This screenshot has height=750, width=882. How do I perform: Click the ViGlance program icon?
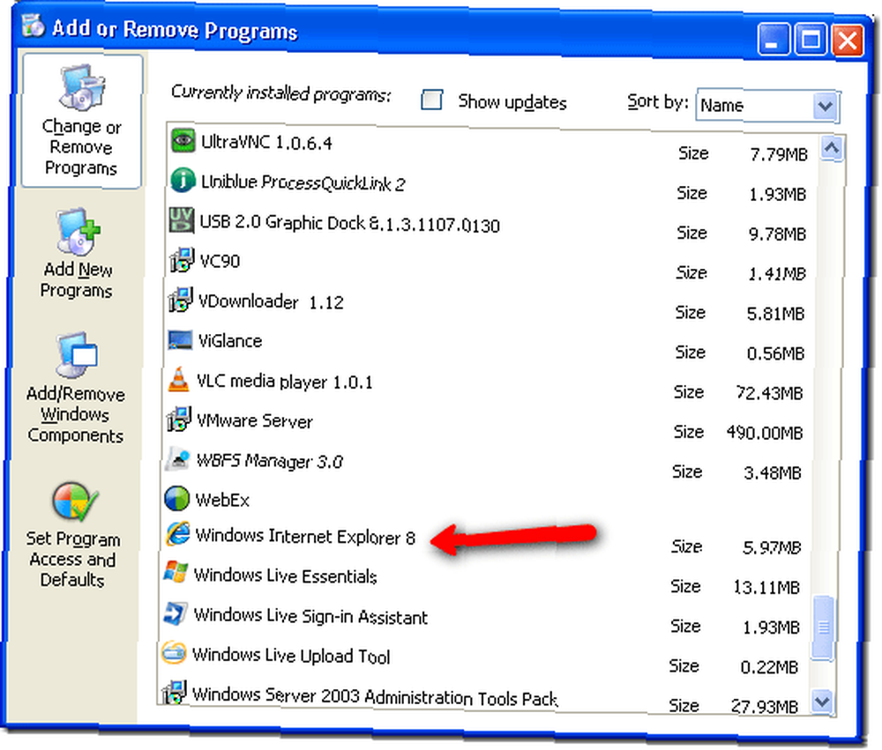(180, 339)
